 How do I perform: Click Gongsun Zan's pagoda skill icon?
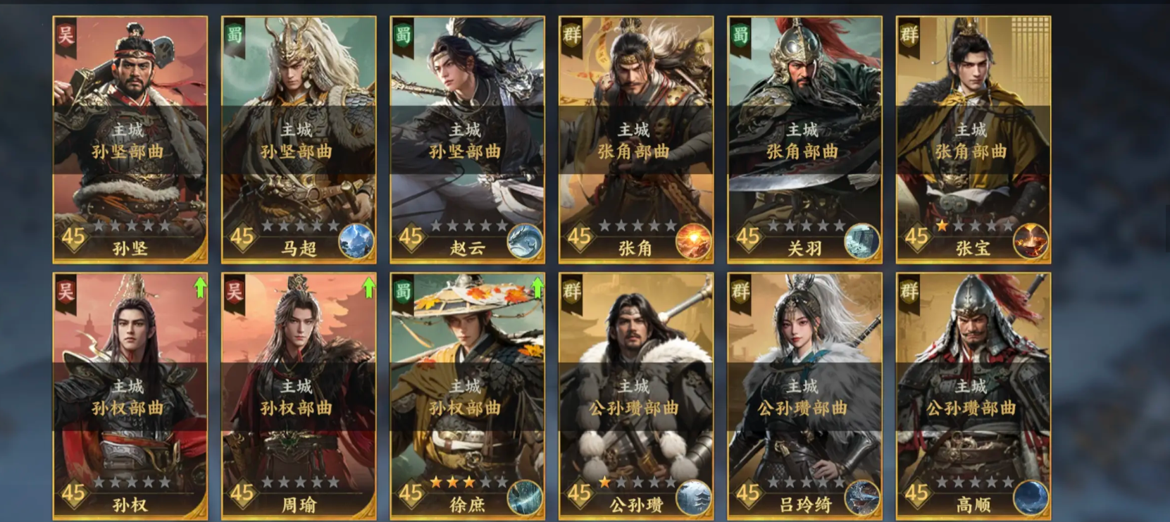[693, 497]
